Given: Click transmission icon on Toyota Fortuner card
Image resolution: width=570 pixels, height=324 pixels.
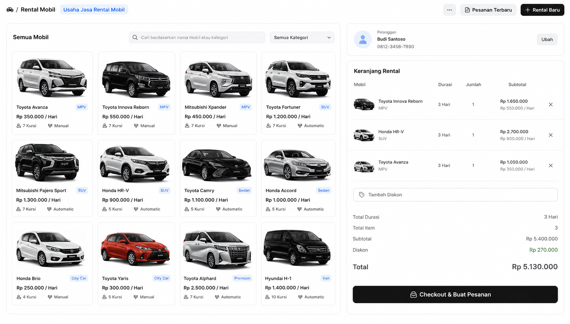Looking at the screenshot, I should pyautogui.click(x=300, y=126).
